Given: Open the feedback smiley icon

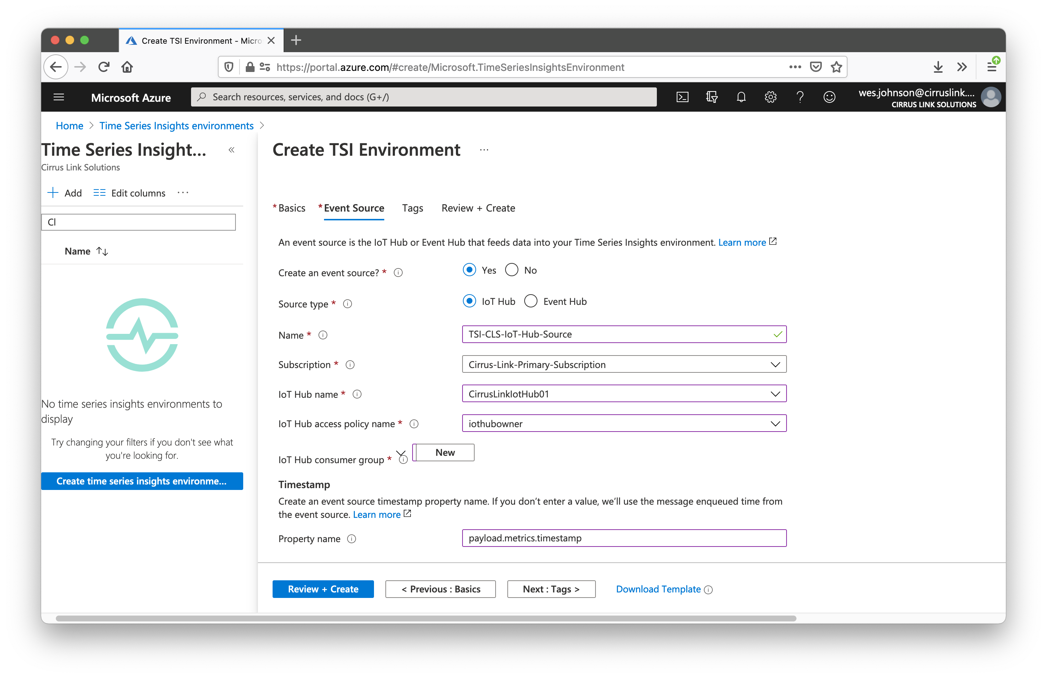Looking at the screenshot, I should point(829,97).
